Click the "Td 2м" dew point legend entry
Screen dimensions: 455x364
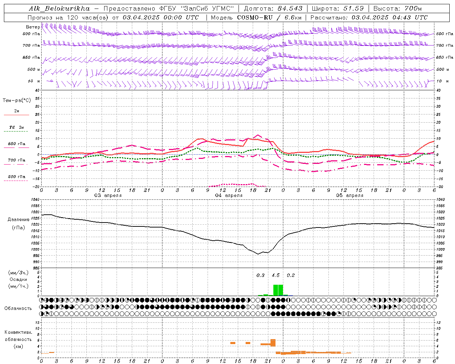[x=16, y=127]
